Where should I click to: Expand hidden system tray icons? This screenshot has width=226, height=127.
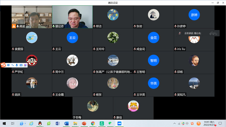174,123
